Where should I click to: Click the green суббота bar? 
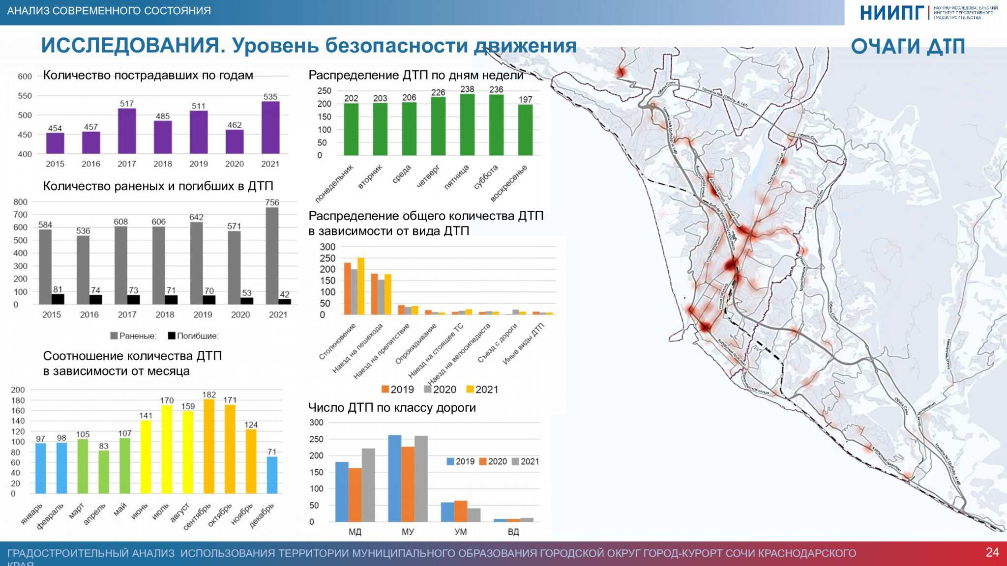[496, 125]
